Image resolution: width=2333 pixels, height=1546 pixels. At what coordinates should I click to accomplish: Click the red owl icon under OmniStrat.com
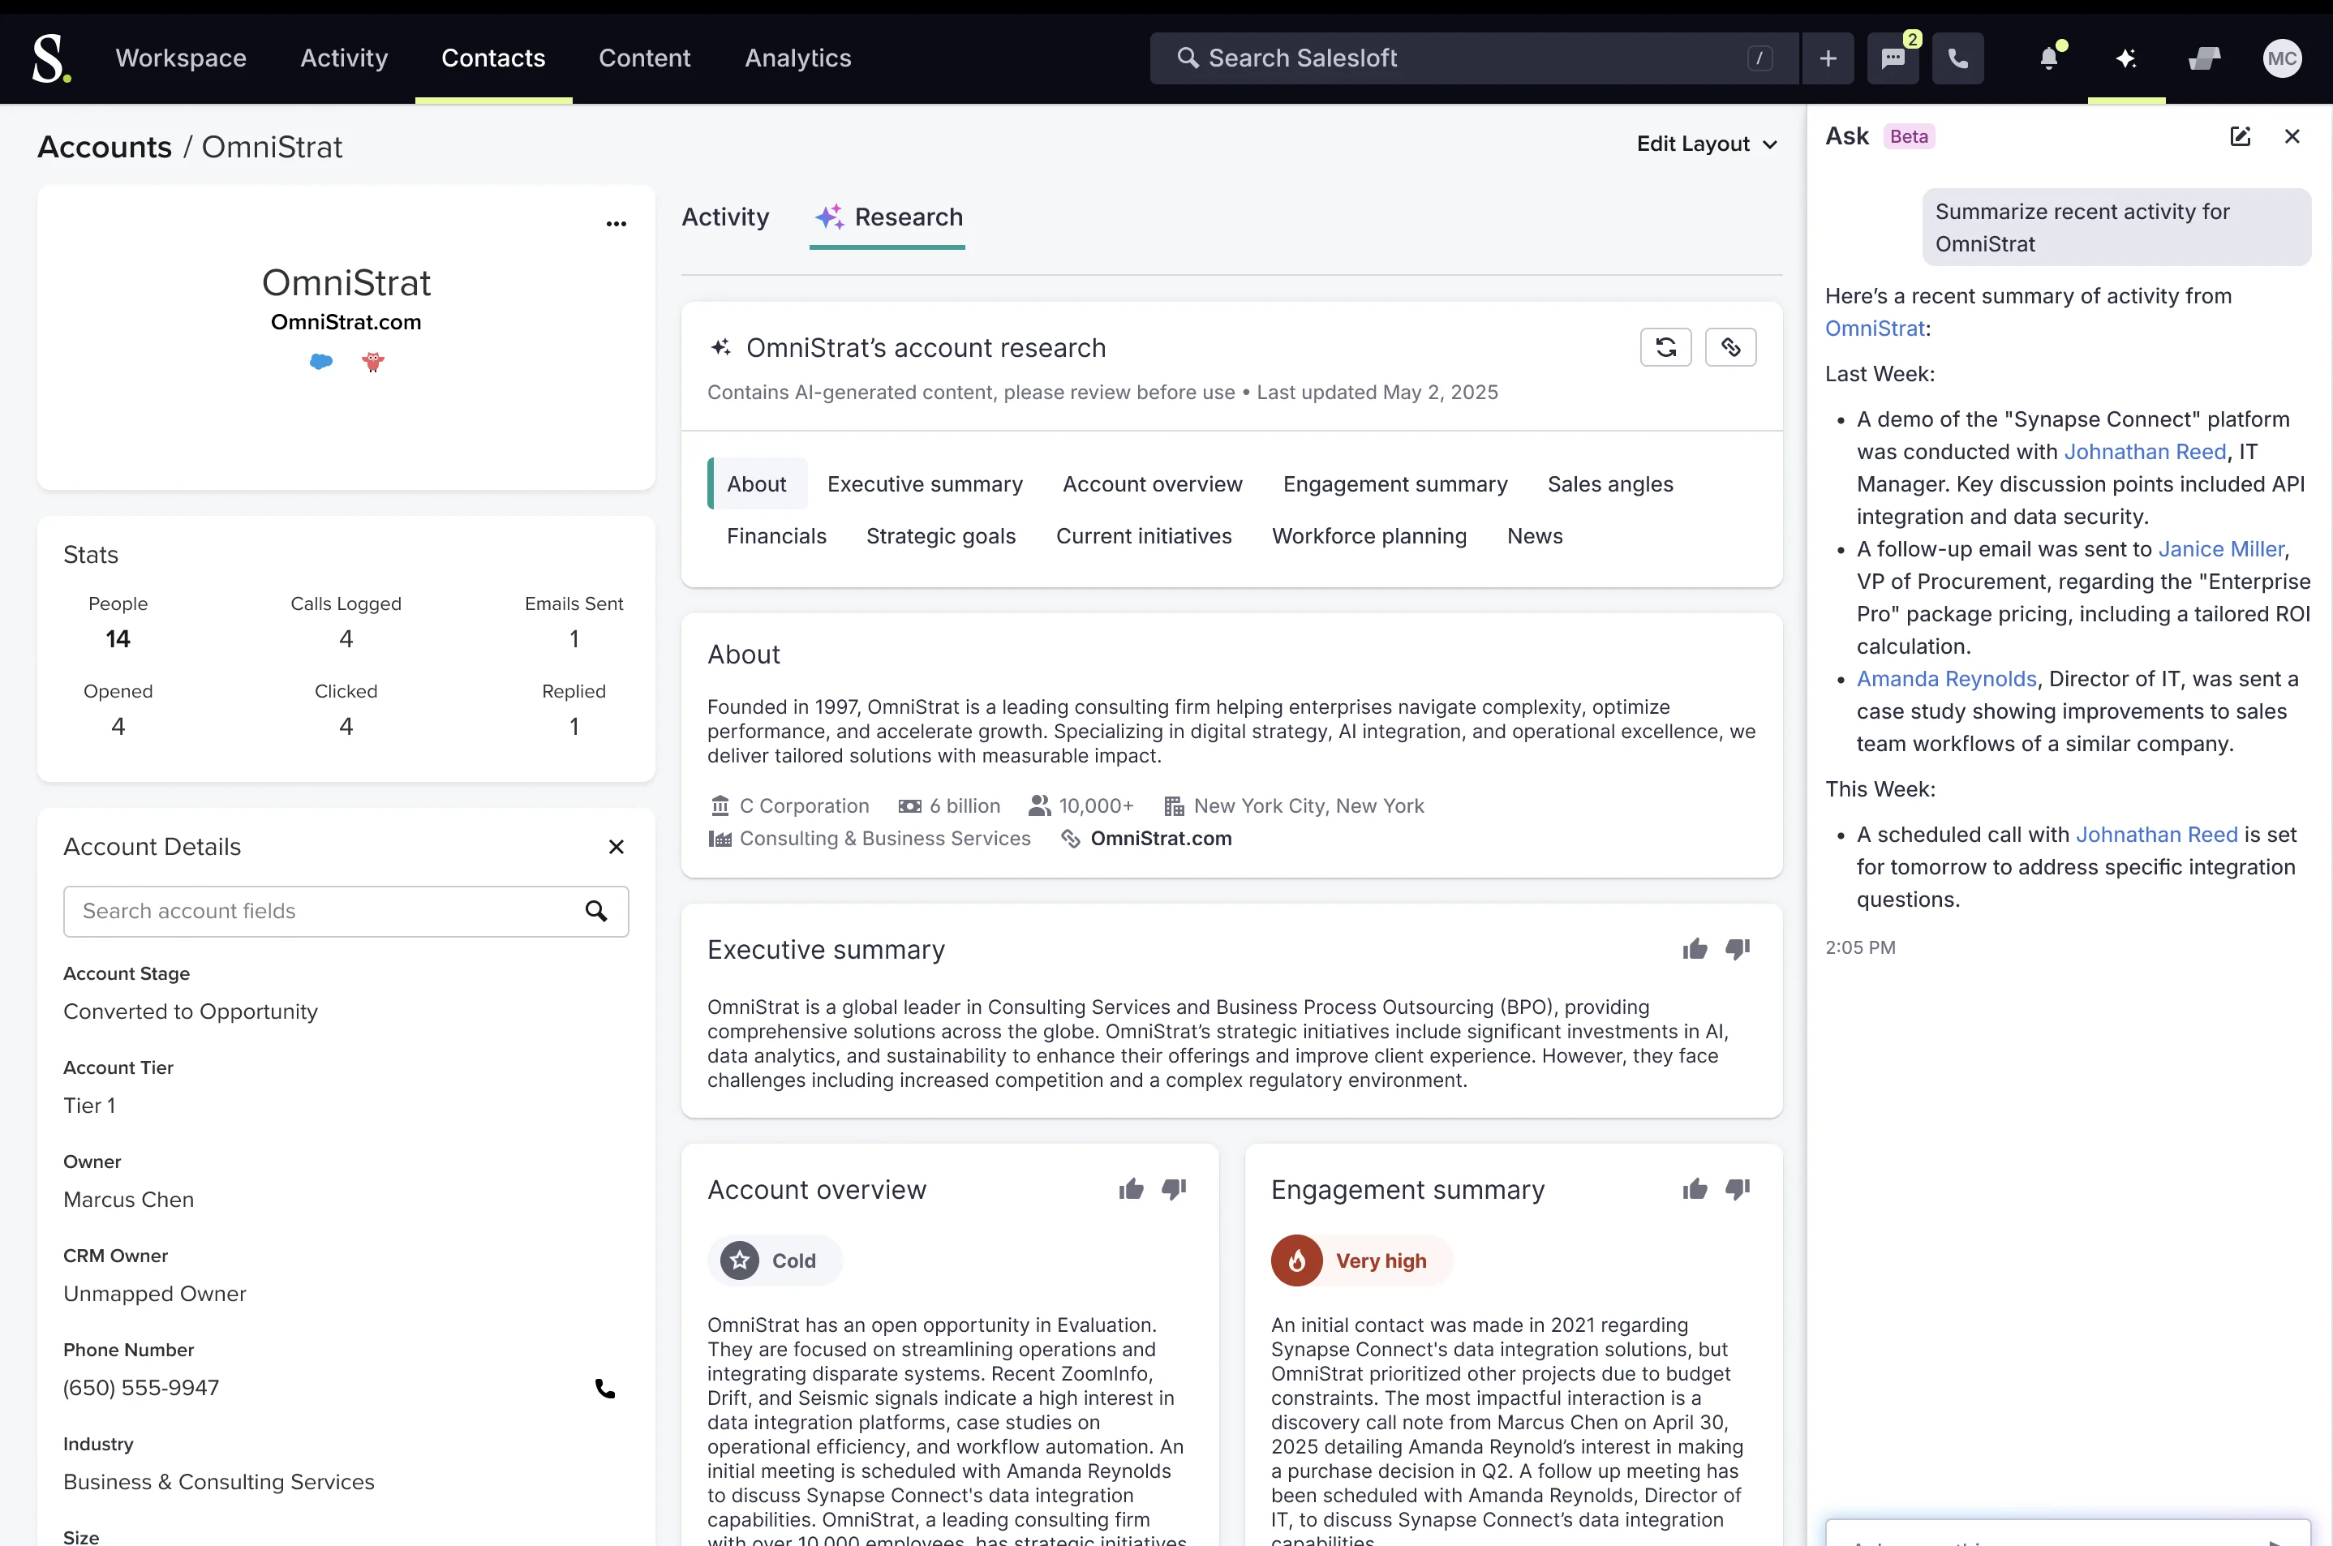click(372, 362)
